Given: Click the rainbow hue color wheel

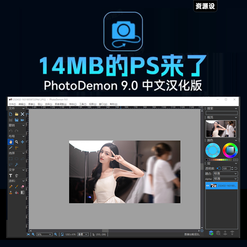Looking at the screenshot, I should click(x=230, y=150).
